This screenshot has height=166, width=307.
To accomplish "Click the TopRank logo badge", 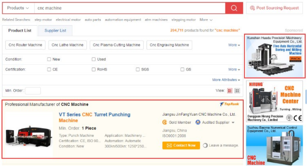I will pos(229,104).
